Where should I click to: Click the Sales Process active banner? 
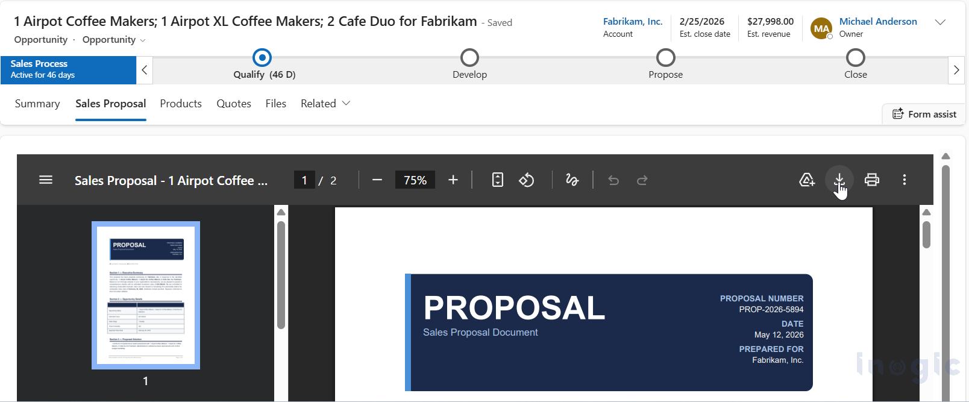pos(68,70)
